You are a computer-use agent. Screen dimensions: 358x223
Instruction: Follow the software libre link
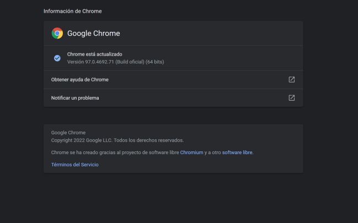[237, 153]
